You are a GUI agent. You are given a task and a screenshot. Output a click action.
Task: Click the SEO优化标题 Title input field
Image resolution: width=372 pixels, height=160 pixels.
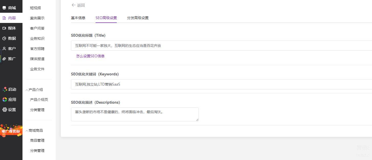tap(221, 46)
